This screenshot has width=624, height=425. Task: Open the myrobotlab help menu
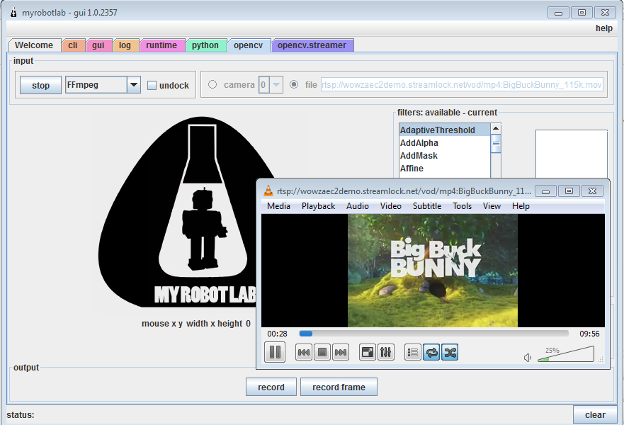point(603,28)
